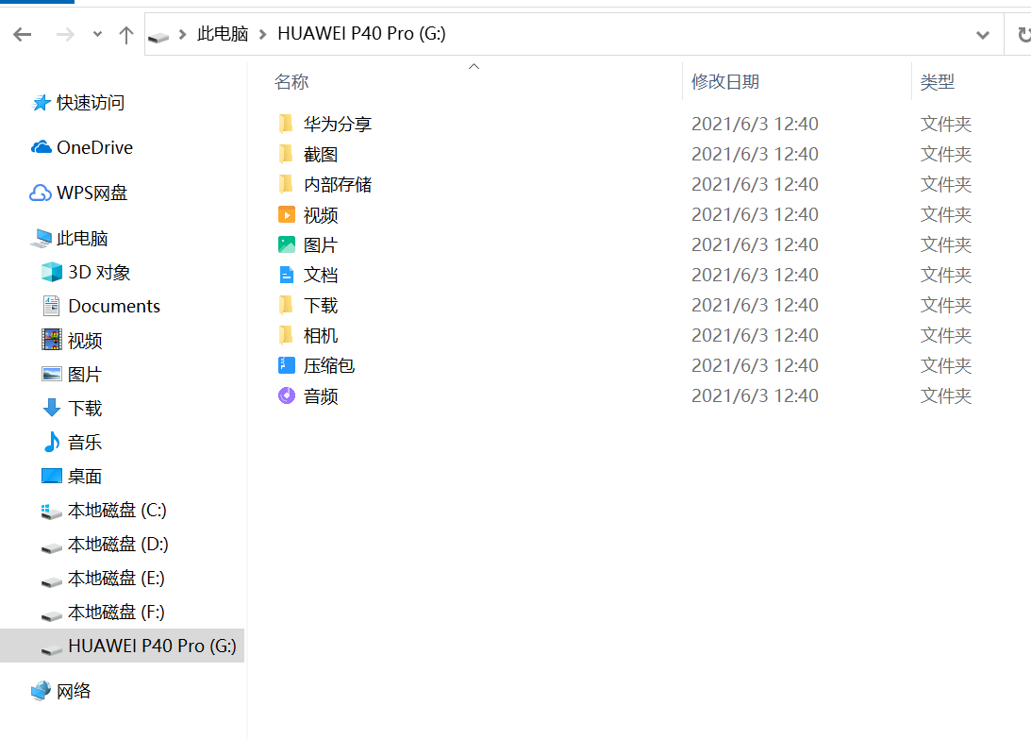Click the forward navigation arrow
The image size is (1031, 739).
65,34
